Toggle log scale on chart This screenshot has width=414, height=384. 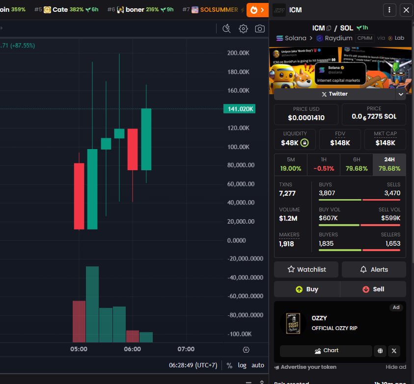click(x=242, y=365)
